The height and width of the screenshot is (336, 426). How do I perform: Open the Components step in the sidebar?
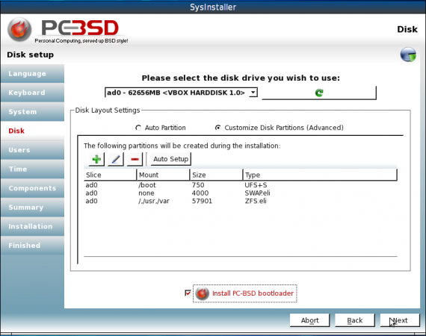(32, 188)
